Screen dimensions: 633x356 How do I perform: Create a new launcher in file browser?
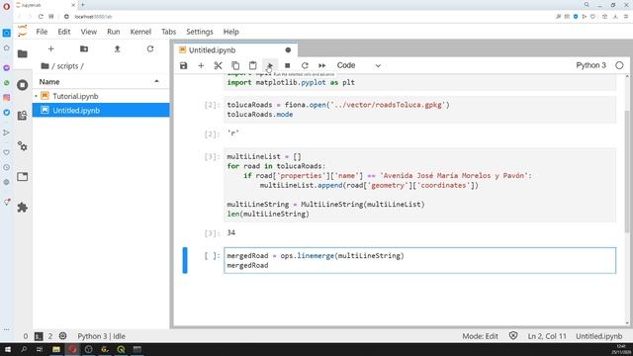50,48
